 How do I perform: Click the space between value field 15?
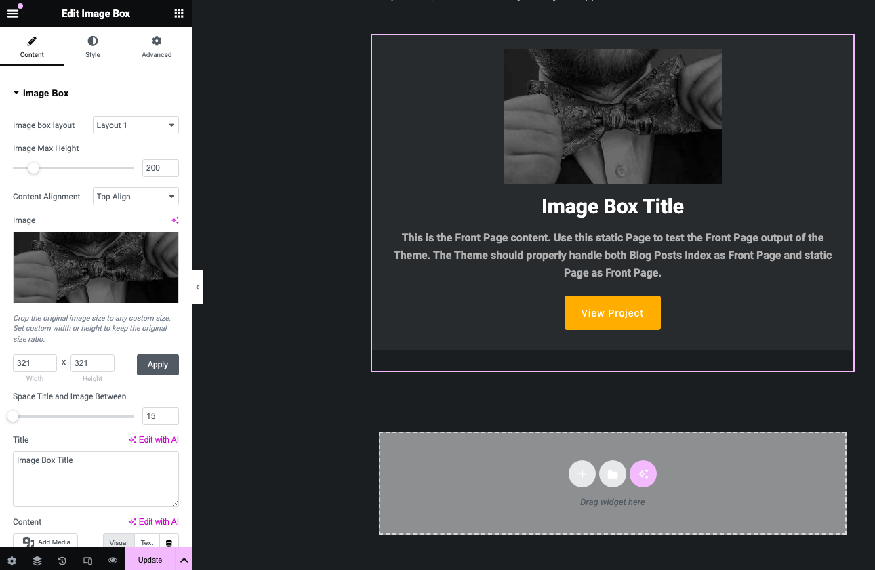(x=161, y=416)
